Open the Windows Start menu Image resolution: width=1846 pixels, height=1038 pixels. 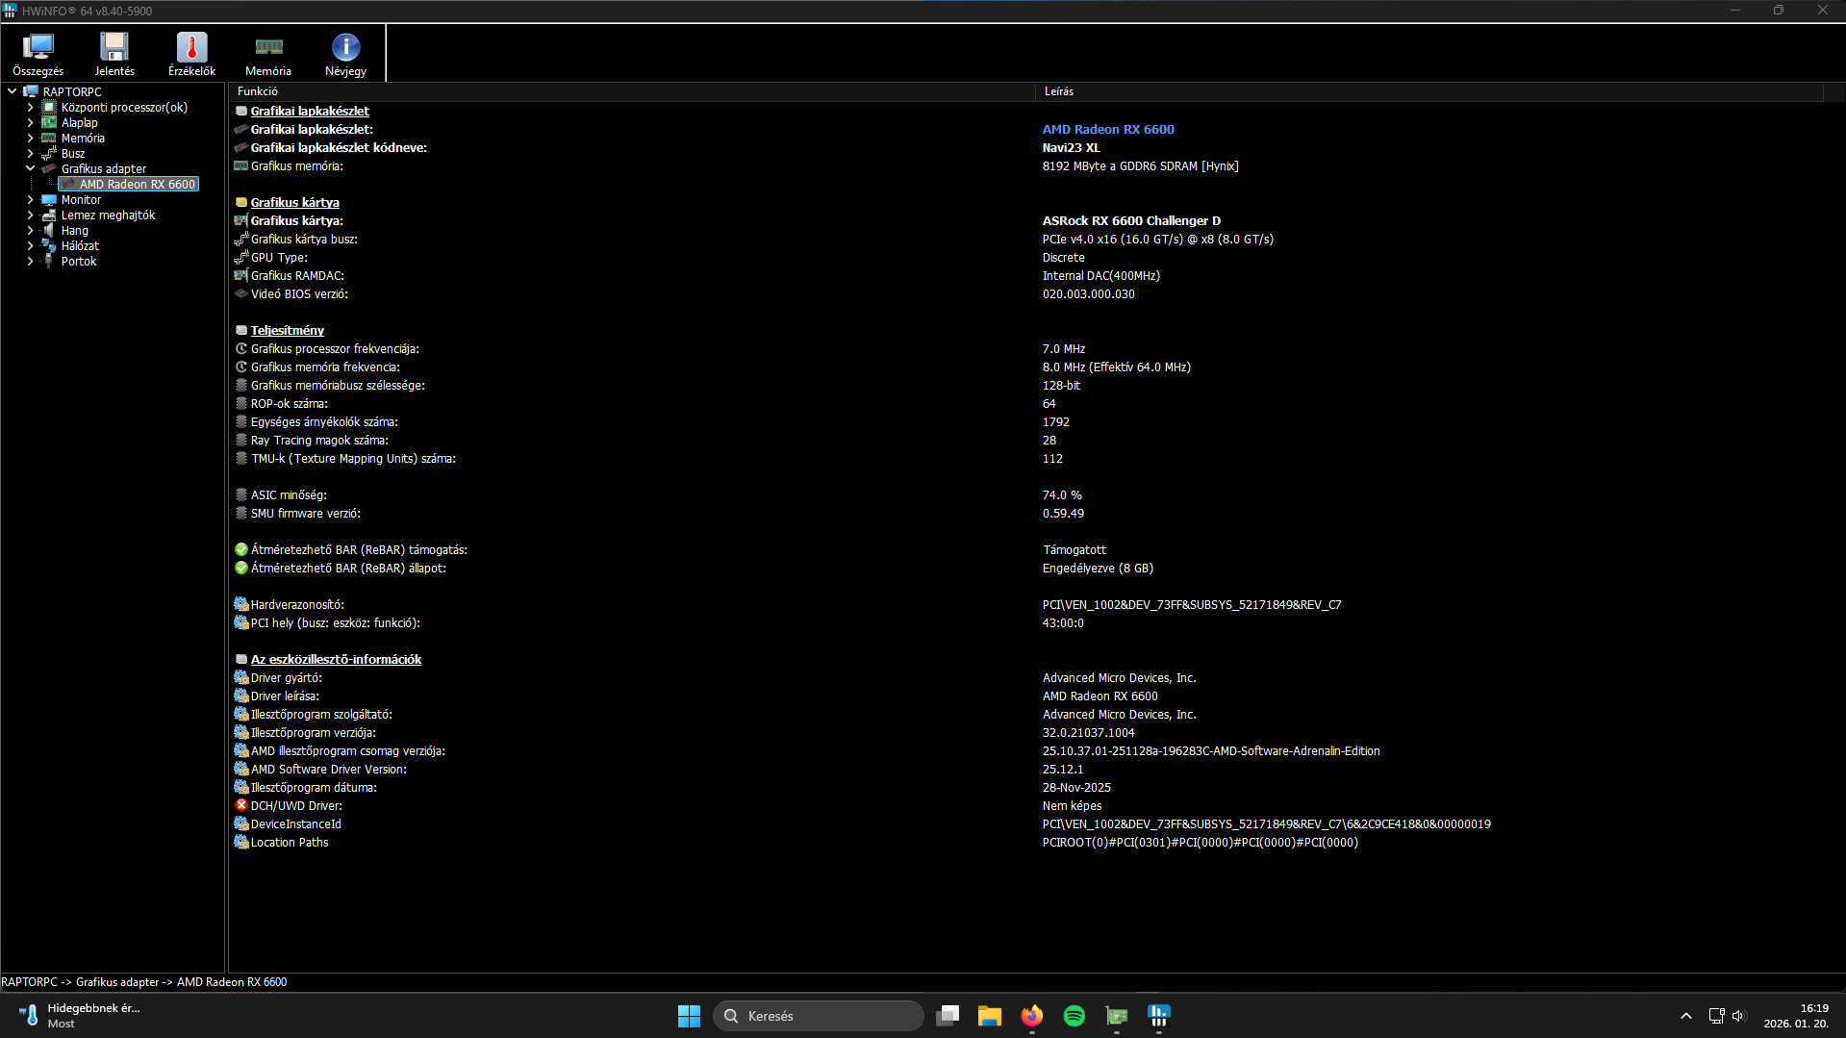pos(689,1016)
